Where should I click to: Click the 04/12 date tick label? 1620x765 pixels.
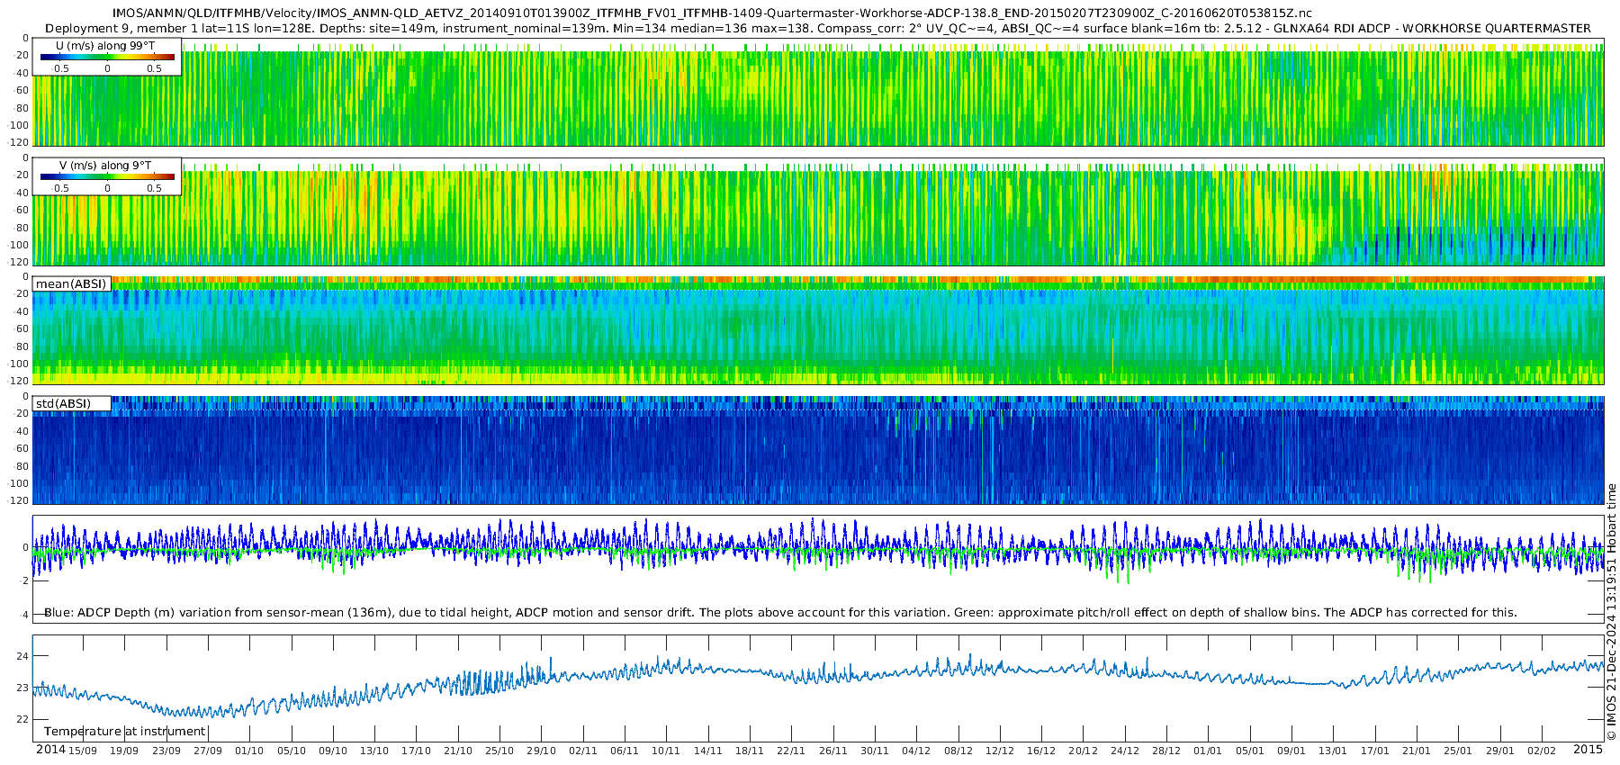click(916, 751)
